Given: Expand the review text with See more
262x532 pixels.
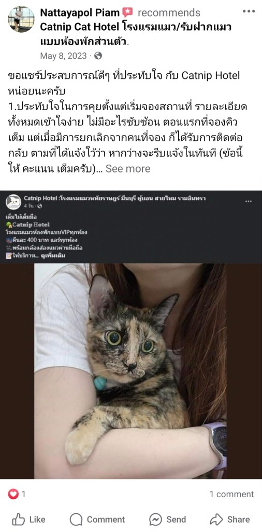Looking at the screenshot, I should (x=128, y=169).
